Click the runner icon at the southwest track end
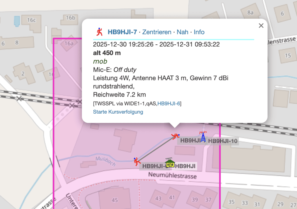Image resolution: width=297 pixels, height=209 pixels. [x=137, y=162]
